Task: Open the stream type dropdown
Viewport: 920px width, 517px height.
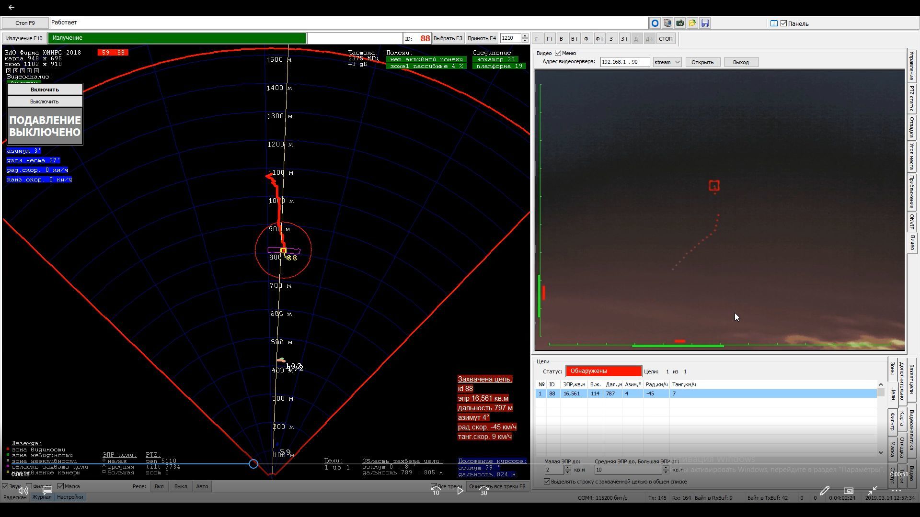Action: coord(667,62)
